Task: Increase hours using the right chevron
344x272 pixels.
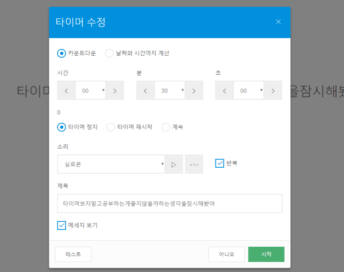Action: (x=114, y=91)
